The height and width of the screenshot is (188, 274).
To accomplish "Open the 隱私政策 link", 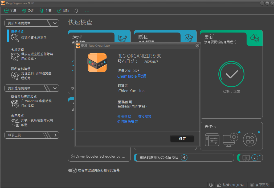I will pos(145,117).
